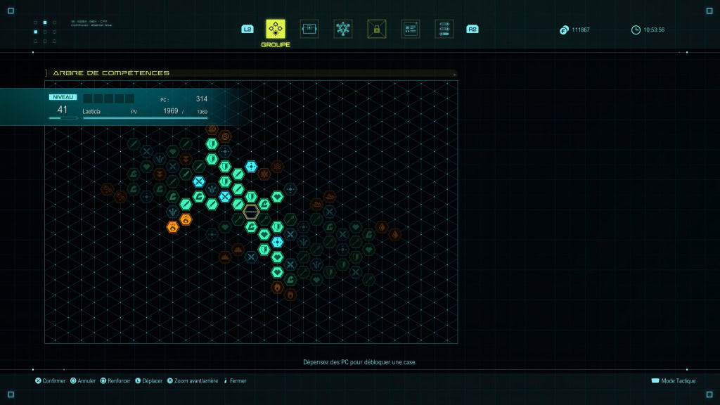Click the R2 next-tab button

click(472, 30)
